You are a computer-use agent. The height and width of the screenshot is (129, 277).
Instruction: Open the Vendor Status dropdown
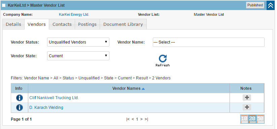(78, 42)
